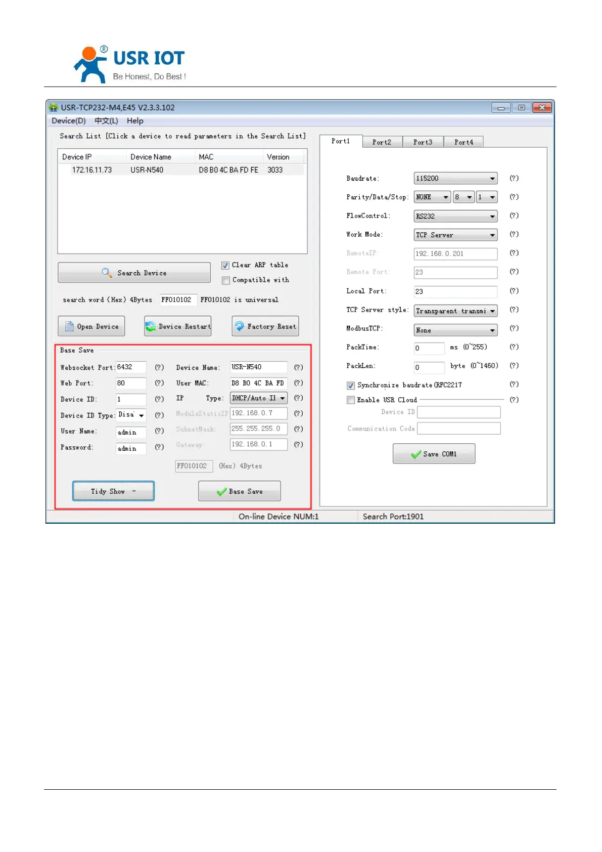
Task: Click the help (?) next to ModbusTCP
Action: click(x=514, y=328)
